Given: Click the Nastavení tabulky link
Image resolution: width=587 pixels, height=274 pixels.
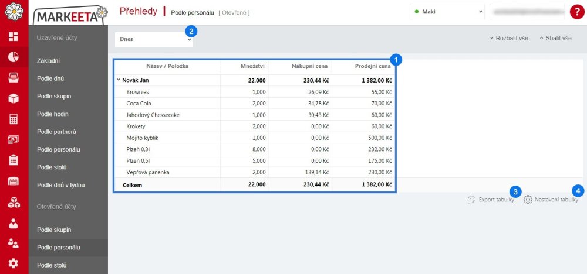Looking at the screenshot, I should coord(556,200).
